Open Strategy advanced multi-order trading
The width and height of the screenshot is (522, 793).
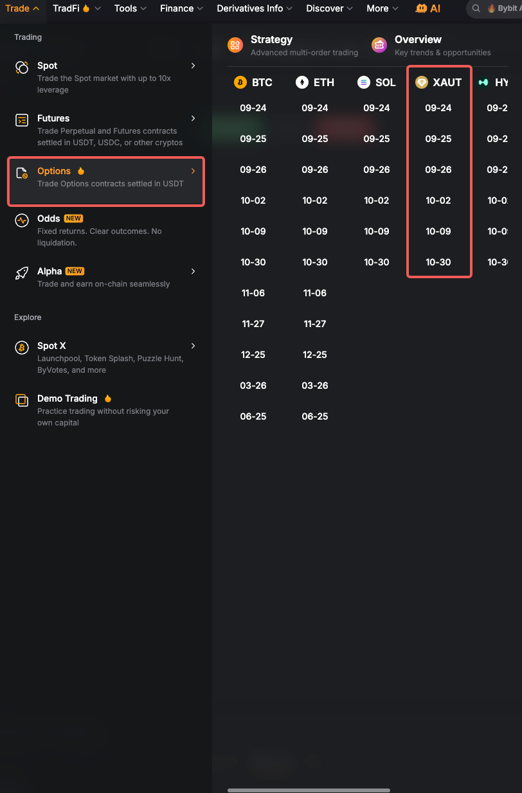pyautogui.click(x=293, y=45)
